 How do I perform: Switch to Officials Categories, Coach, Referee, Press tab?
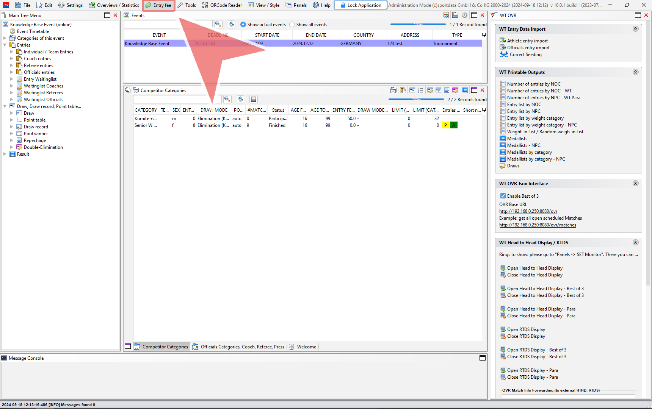tap(238, 347)
